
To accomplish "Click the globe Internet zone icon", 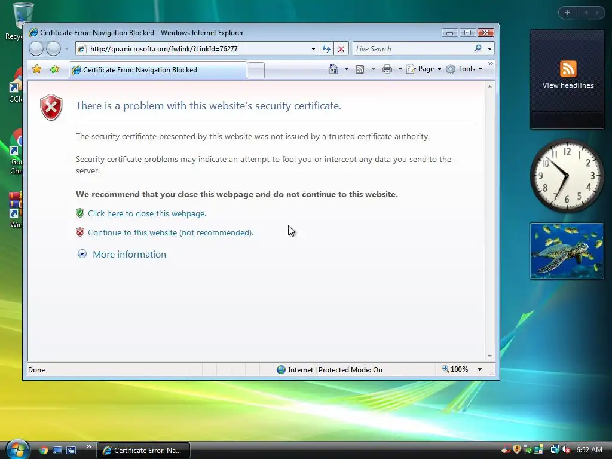I will click(x=281, y=369).
